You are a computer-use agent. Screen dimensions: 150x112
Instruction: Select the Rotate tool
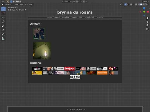click(3, 22)
